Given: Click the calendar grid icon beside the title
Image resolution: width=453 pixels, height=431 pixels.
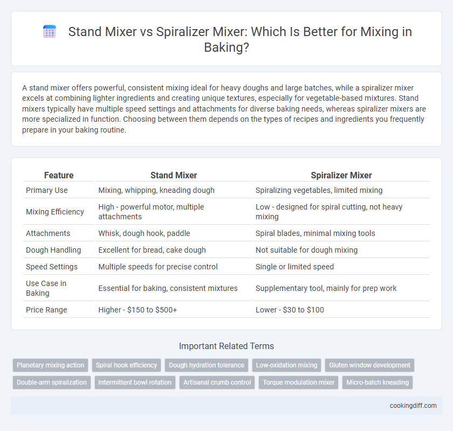Looking at the screenshot, I should [x=50, y=32].
